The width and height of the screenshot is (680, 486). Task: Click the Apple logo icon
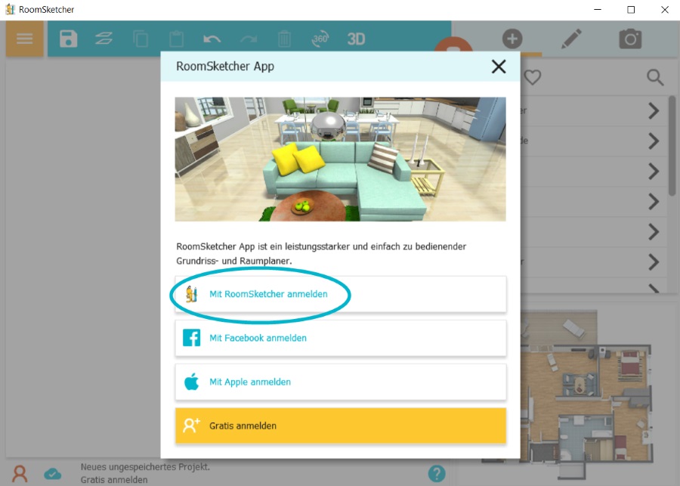point(191,382)
